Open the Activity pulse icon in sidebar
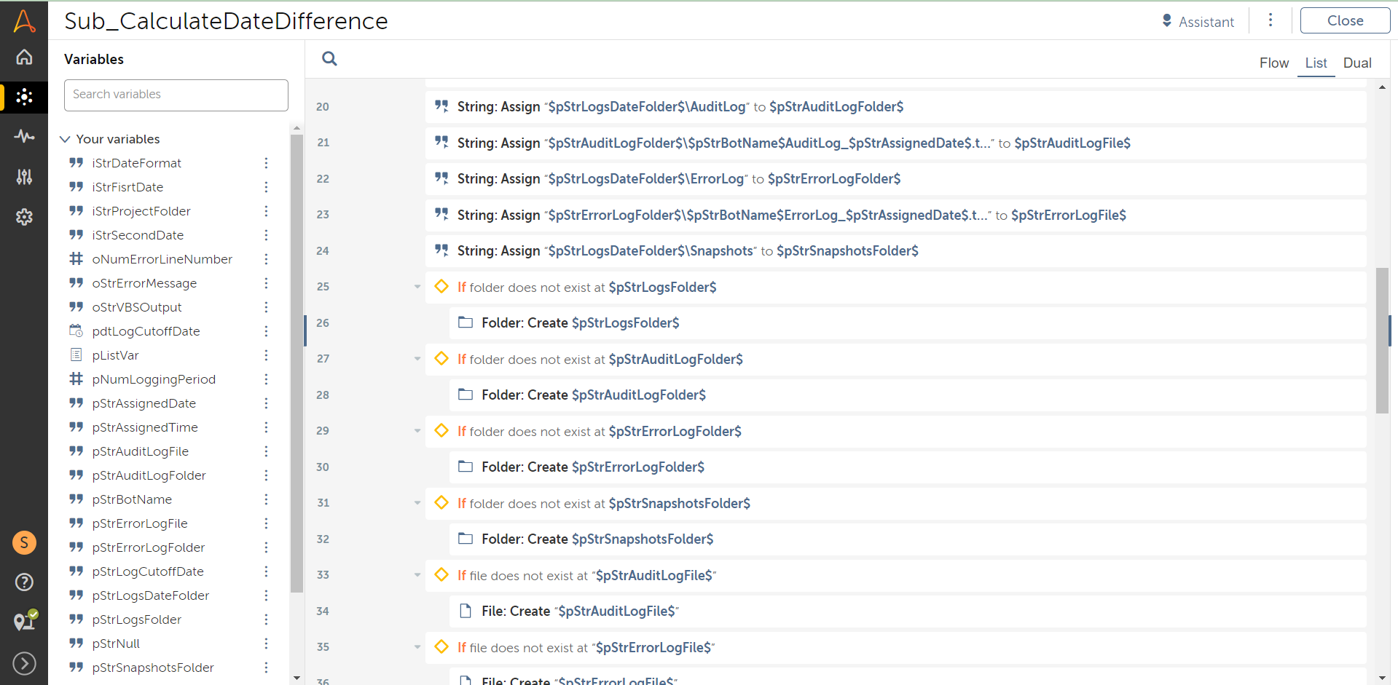Screen dimensions: 1398x685 pyautogui.click(x=24, y=136)
